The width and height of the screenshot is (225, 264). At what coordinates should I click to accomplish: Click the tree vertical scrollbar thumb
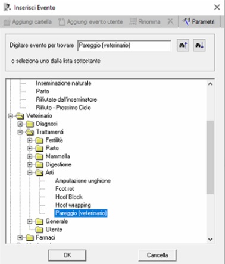[210, 158]
